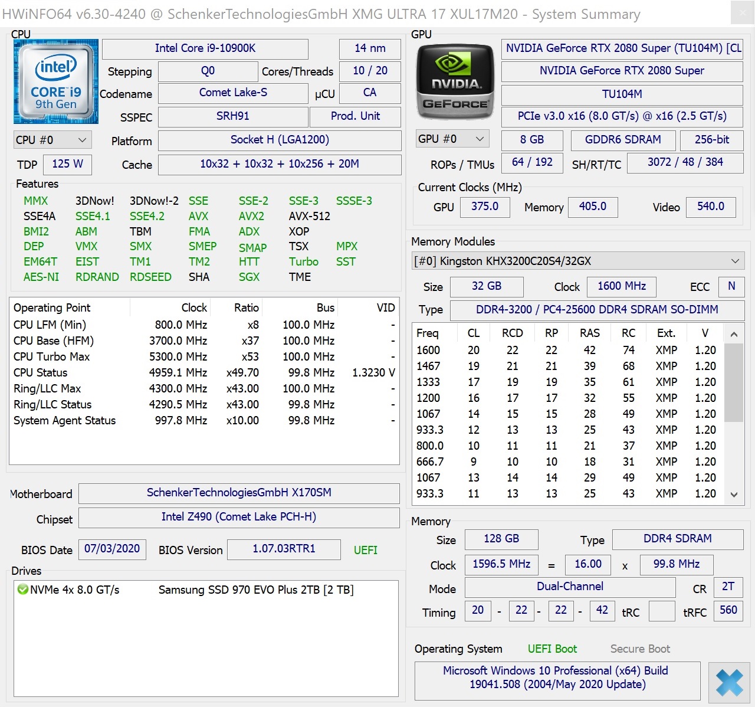Screen dimensions: 755x707
Task: Click the empty tRC field
Action: pyautogui.click(x=662, y=610)
